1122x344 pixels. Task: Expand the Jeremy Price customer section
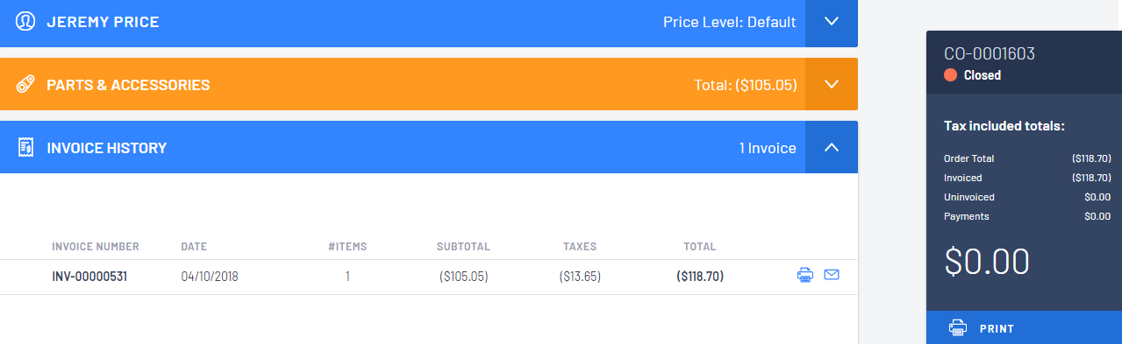click(x=832, y=22)
